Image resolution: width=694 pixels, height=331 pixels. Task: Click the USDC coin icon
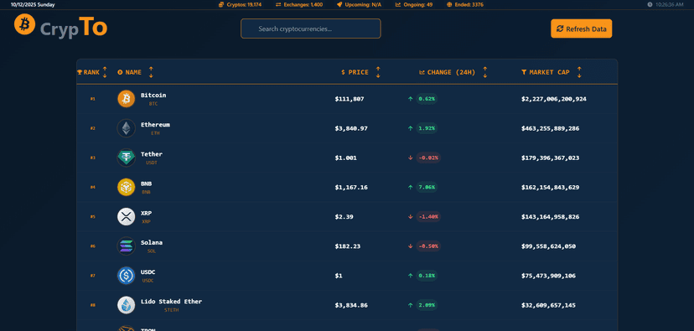click(126, 276)
